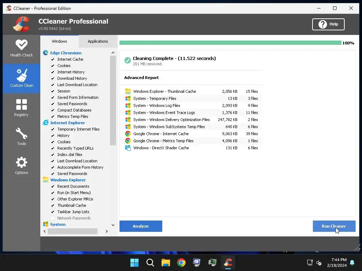Switch to the Applications tab
This screenshot has width=362, height=271.
tap(98, 41)
